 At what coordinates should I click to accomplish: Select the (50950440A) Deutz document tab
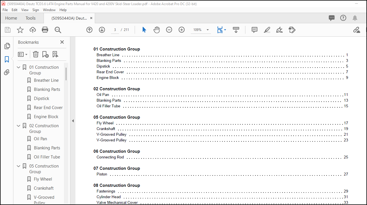point(69,18)
